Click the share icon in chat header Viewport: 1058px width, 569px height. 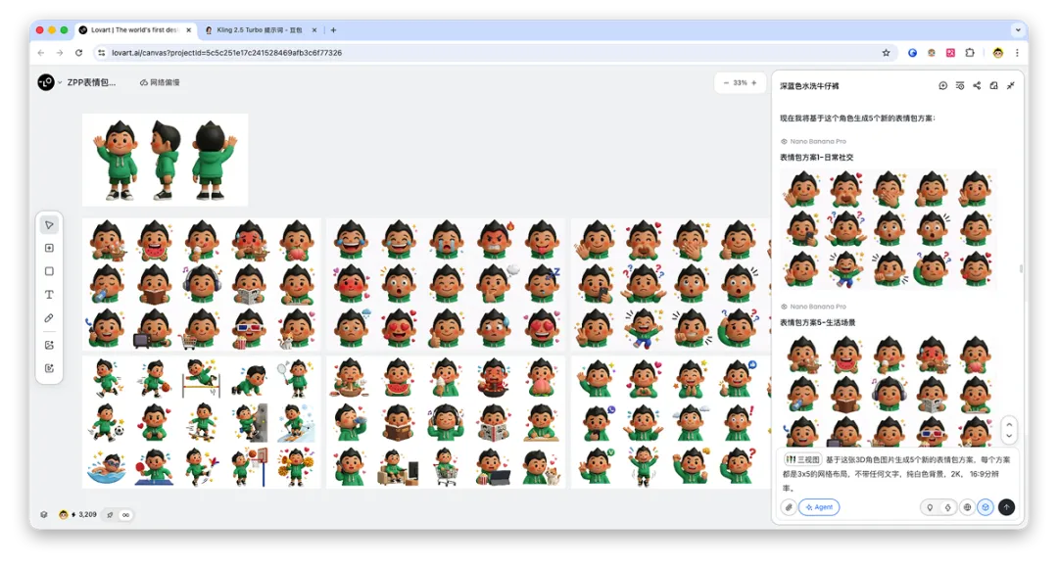(977, 86)
